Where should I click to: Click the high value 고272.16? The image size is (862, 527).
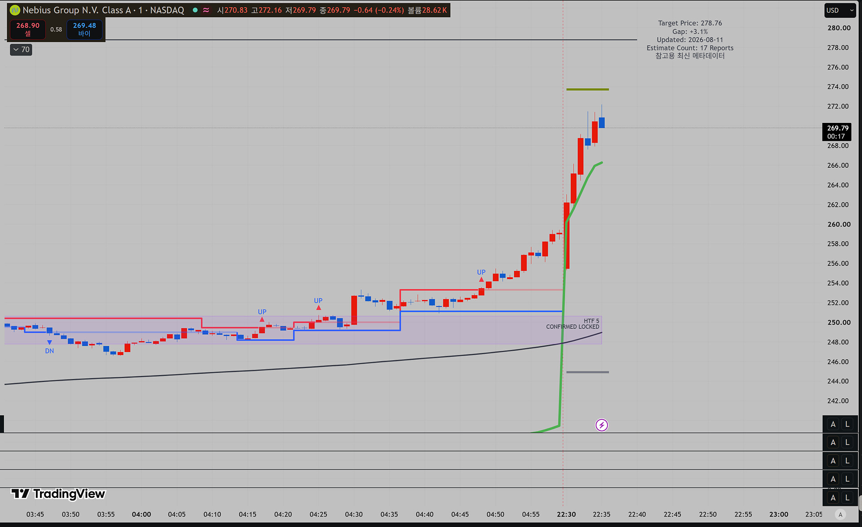[266, 10]
